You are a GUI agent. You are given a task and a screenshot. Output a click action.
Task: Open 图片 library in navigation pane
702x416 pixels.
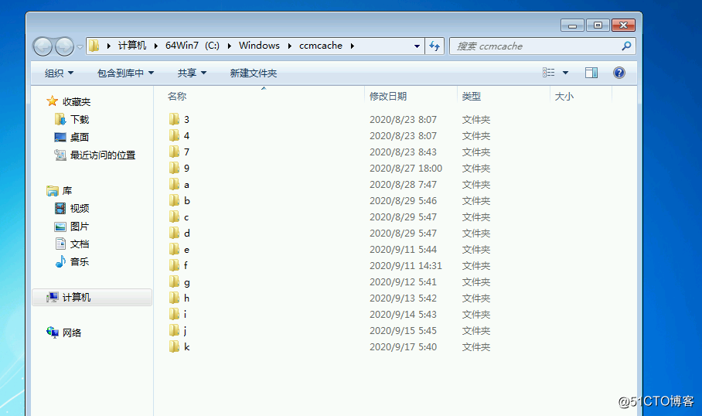pos(80,227)
